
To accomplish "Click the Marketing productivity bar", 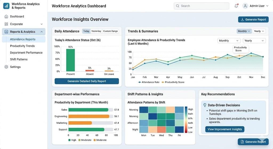I will (x=80, y=123).
